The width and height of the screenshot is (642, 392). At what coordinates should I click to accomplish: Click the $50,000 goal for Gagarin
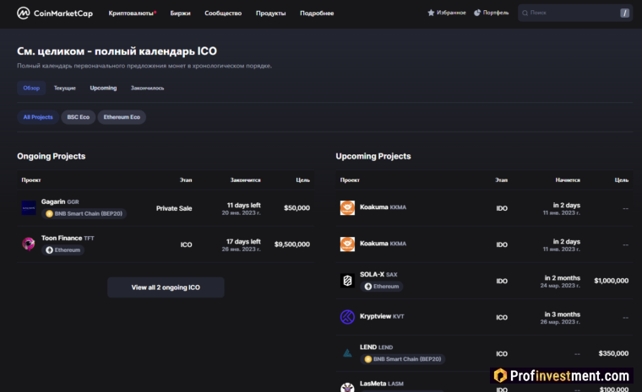[x=297, y=208]
